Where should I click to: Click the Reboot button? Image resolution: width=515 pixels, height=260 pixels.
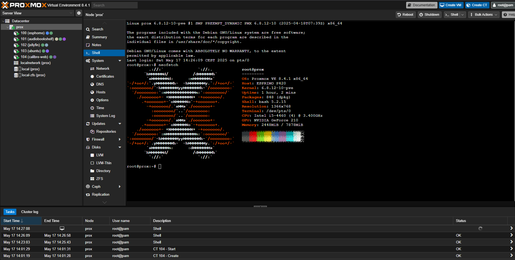tap(405, 15)
